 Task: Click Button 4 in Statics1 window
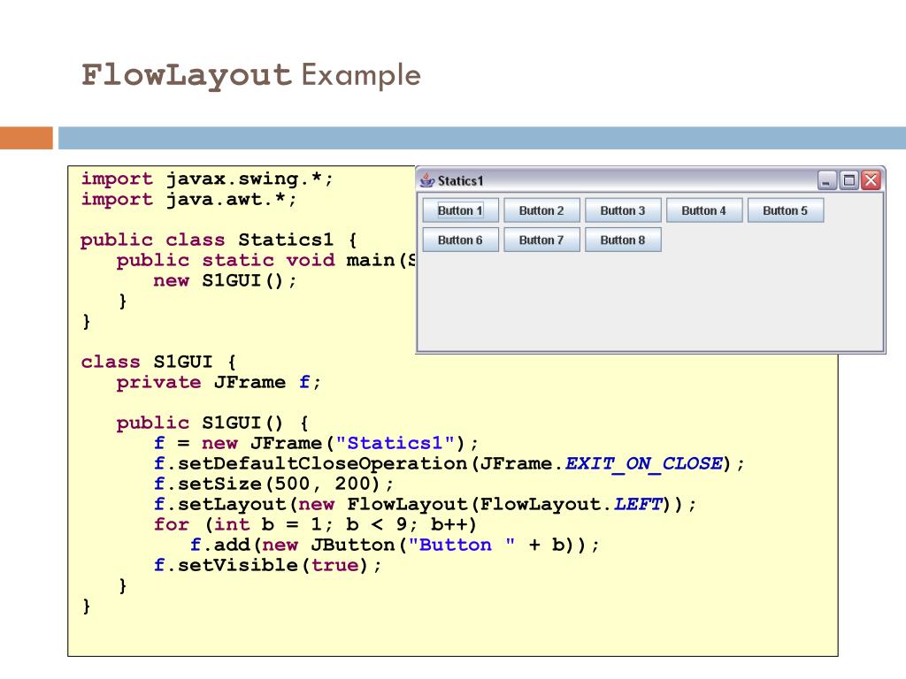[703, 210]
